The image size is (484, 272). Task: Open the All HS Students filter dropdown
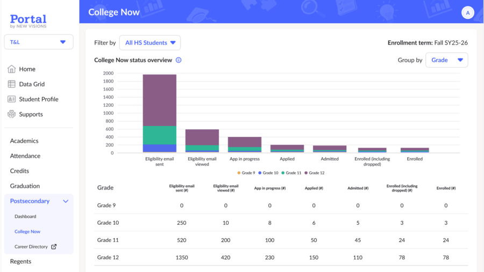click(150, 43)
